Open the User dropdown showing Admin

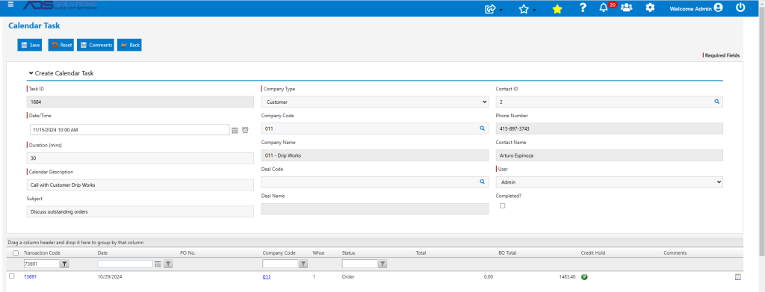[610, 181]
